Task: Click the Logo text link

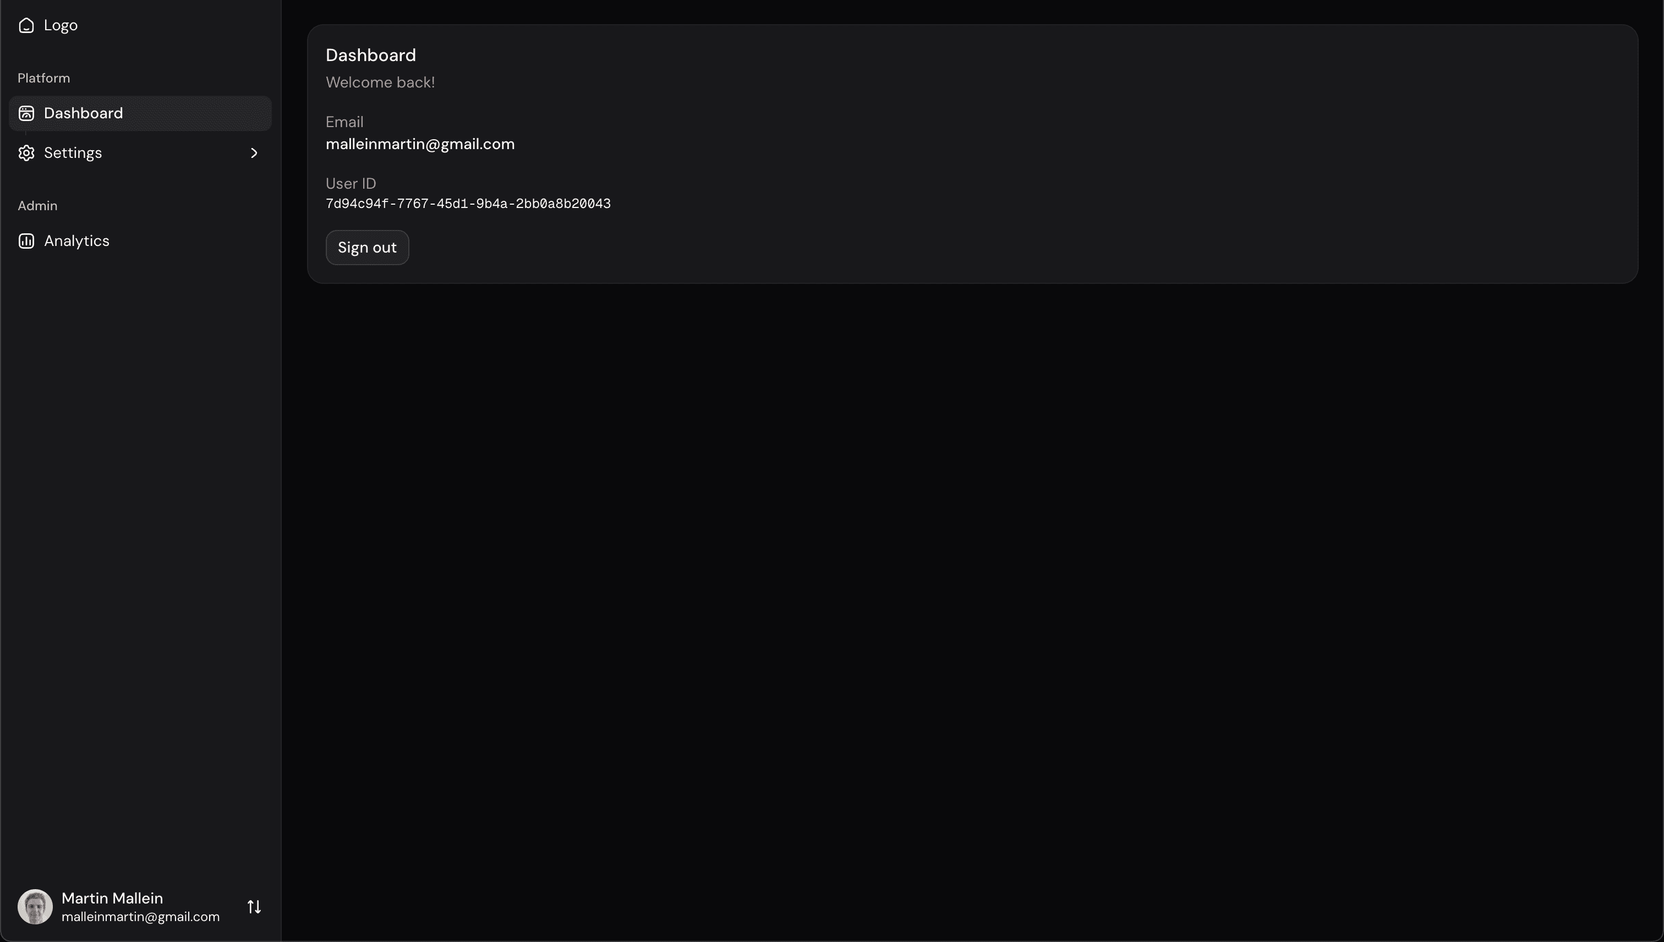Action: pos(61,25)
